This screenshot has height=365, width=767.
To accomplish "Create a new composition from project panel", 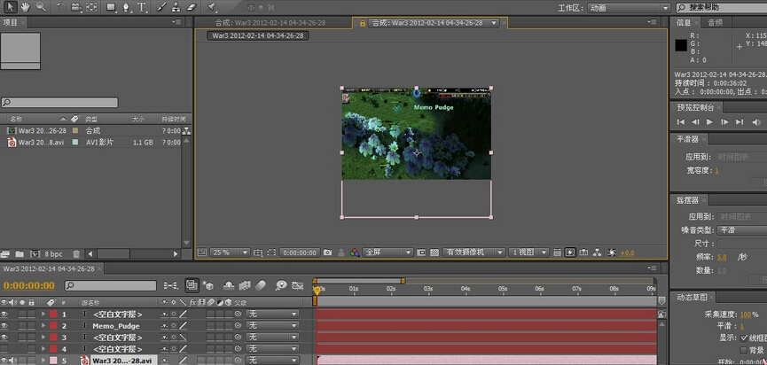I will tap(35, 253).
